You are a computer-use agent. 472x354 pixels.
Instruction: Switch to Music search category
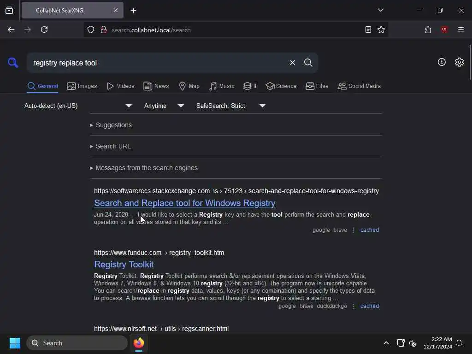[222, 86]
